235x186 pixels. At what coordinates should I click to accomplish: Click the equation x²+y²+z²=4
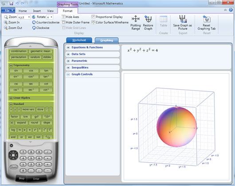(142, 50)
